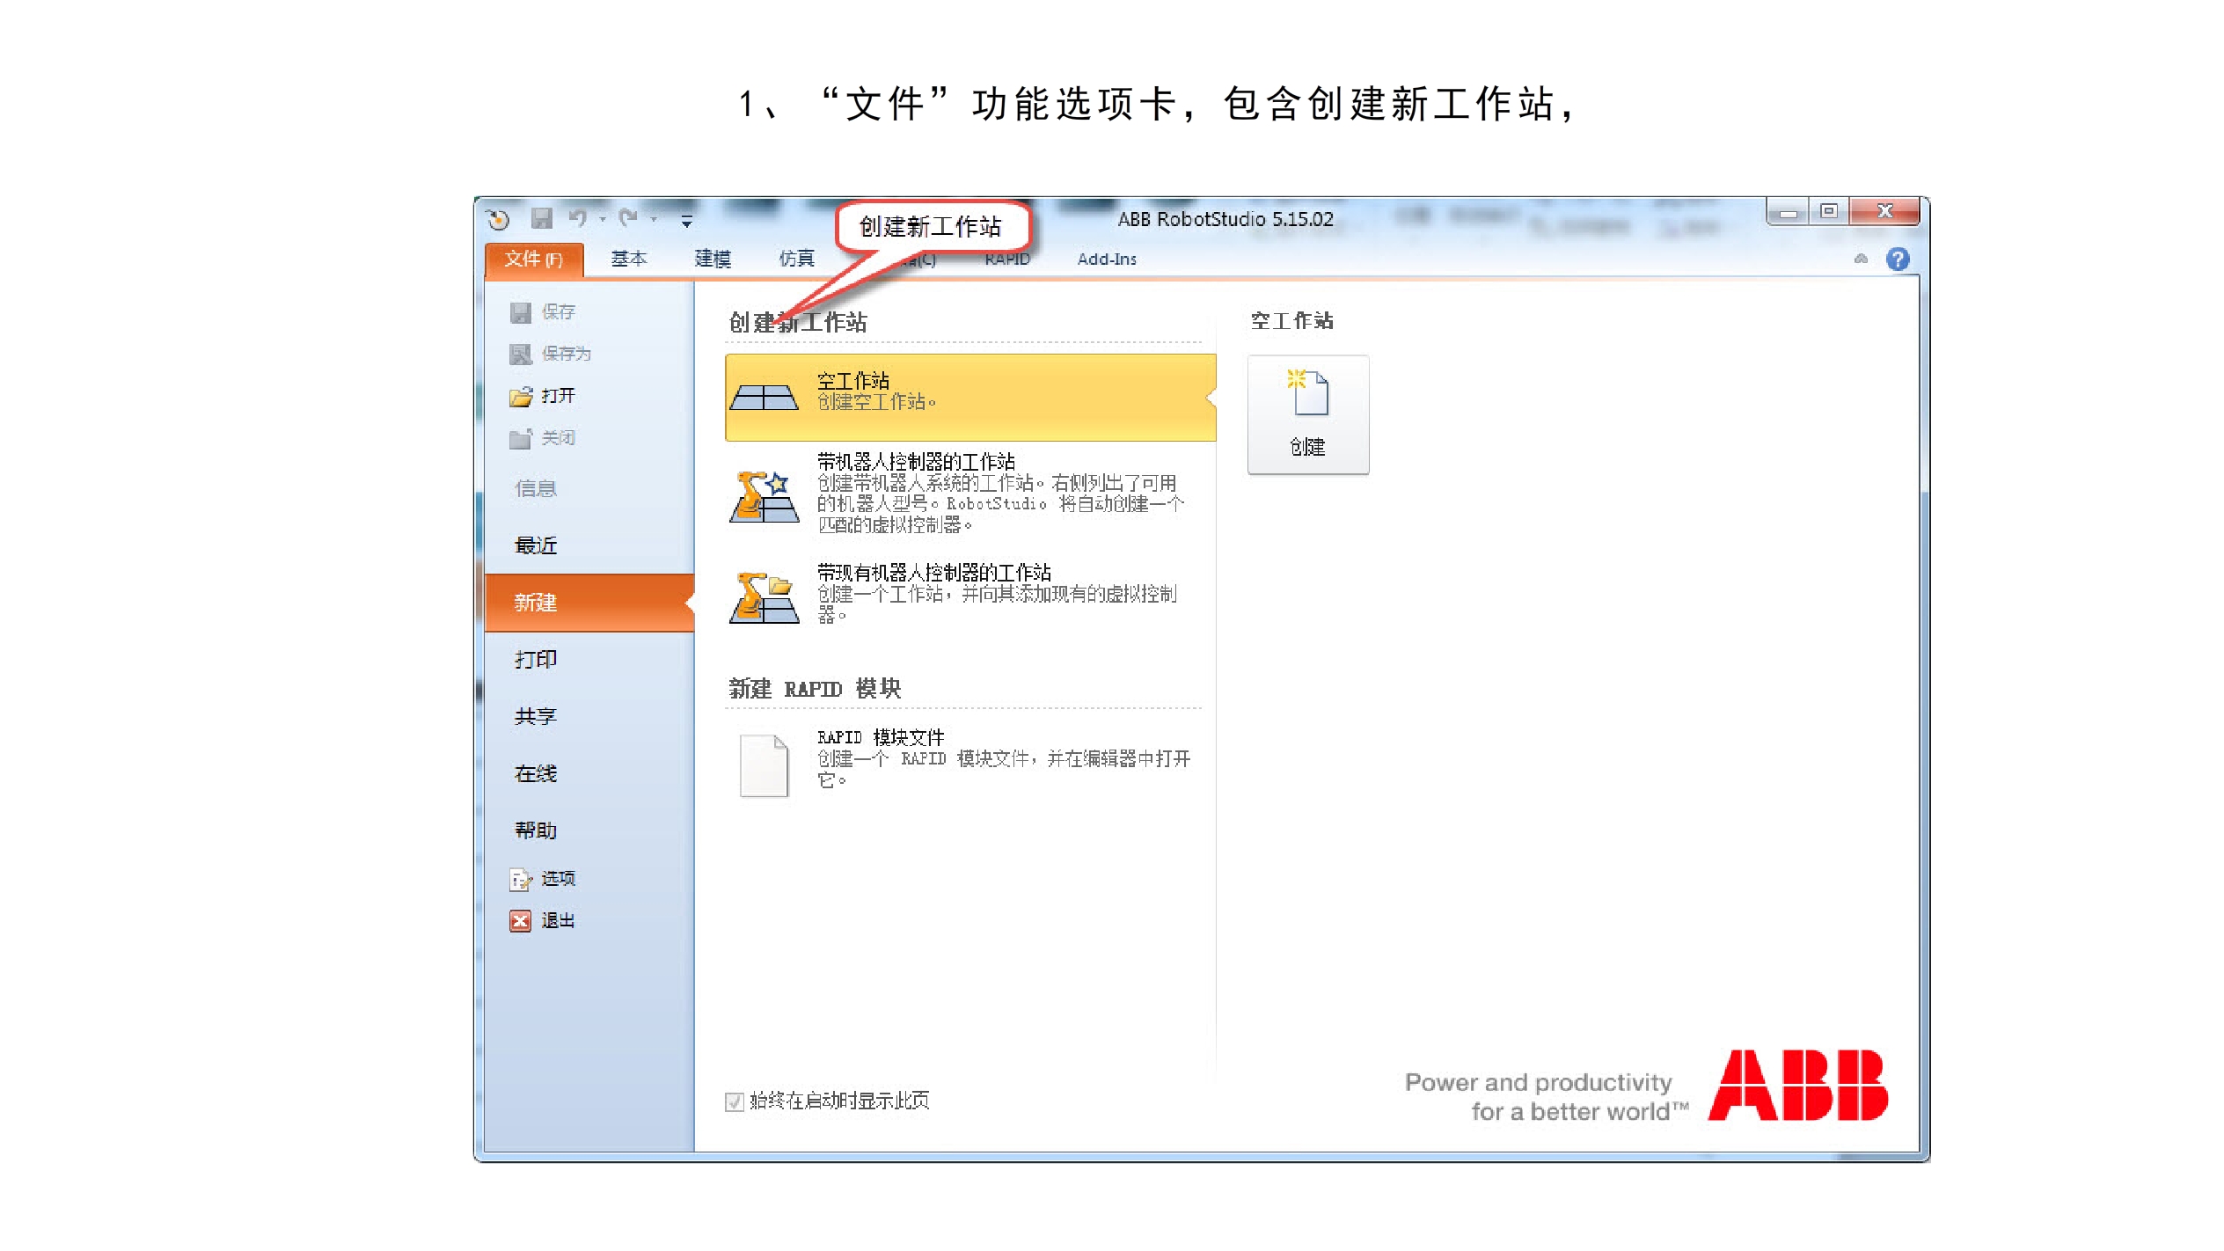
Task: Expand the redo history dropdown arrow
Action: 653,219
